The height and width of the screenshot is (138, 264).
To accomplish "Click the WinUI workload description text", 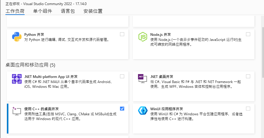I will coord(196,116).
